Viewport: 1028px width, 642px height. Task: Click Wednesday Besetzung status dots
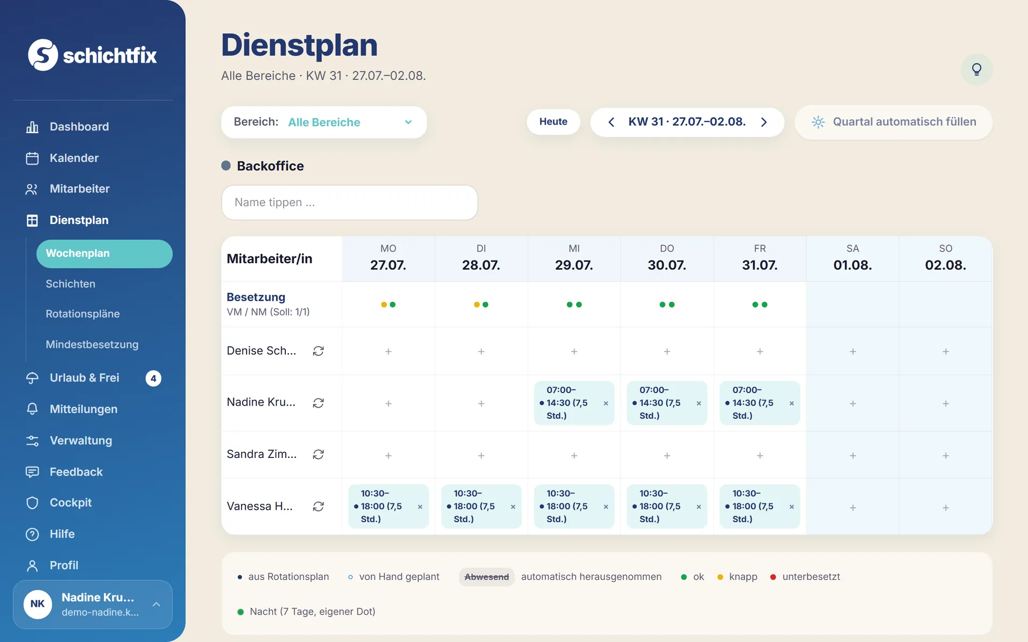(574, 304)
